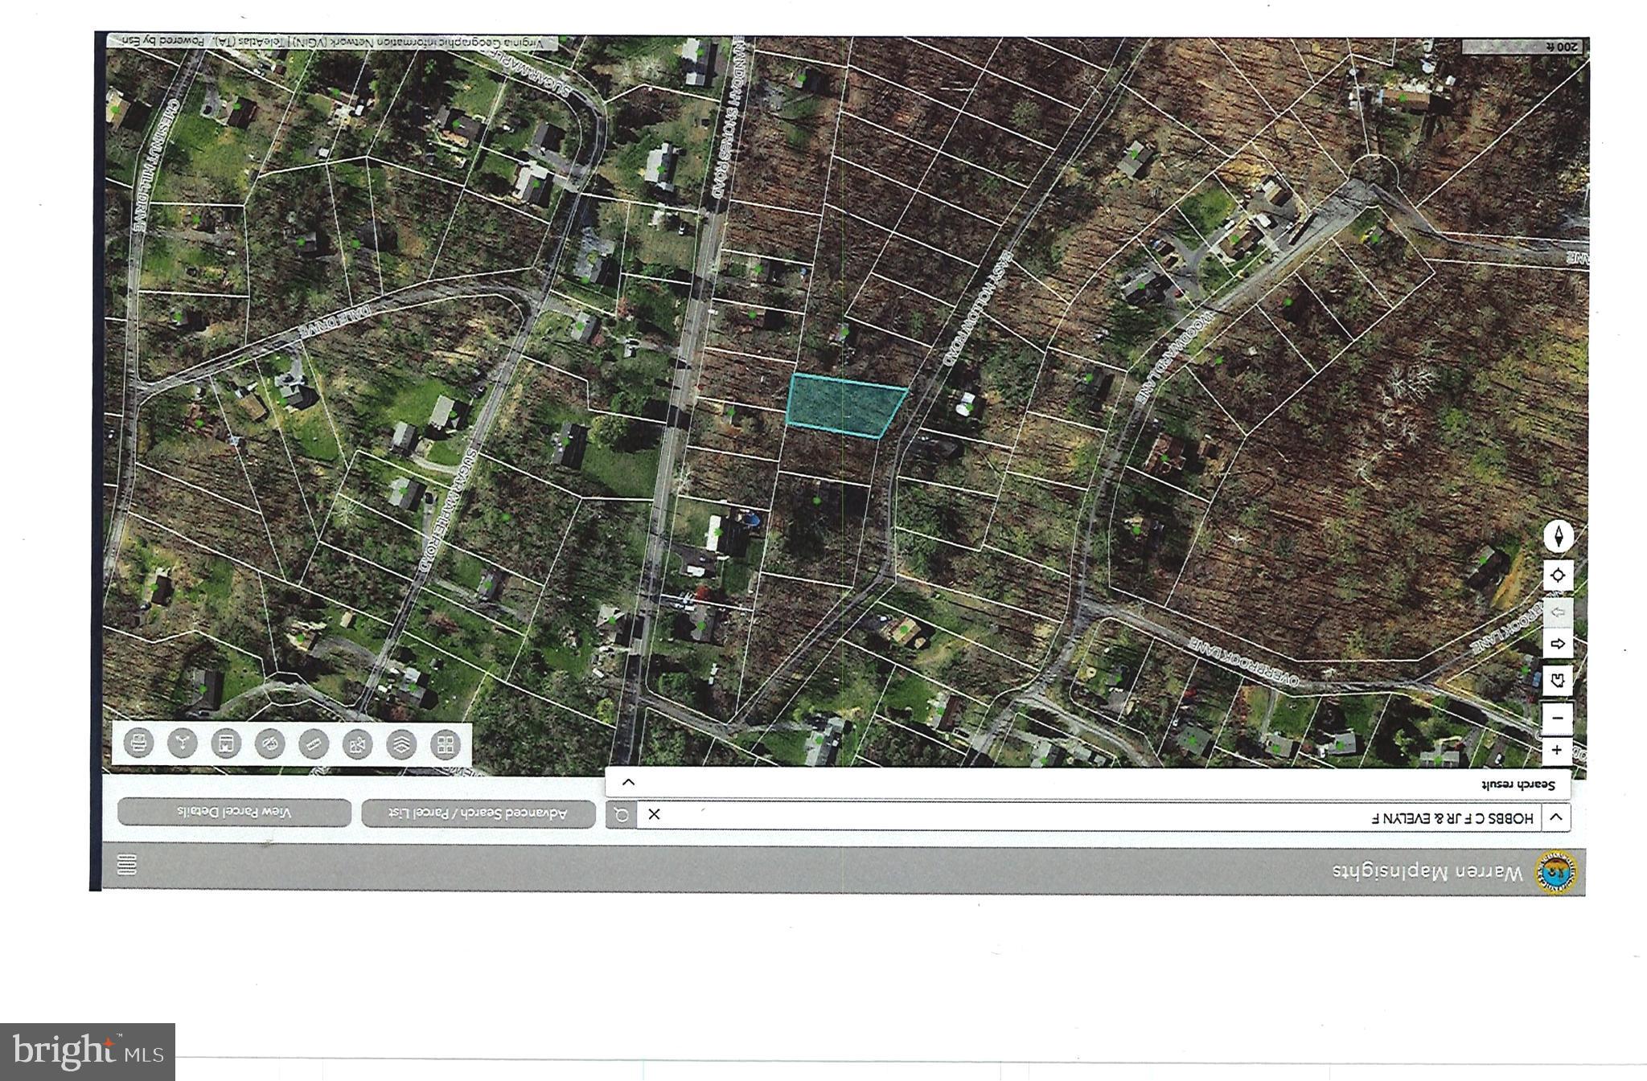Open the search source dropdown chevron
The image size is (1647, 1081).
click(x=1555, y=817)
